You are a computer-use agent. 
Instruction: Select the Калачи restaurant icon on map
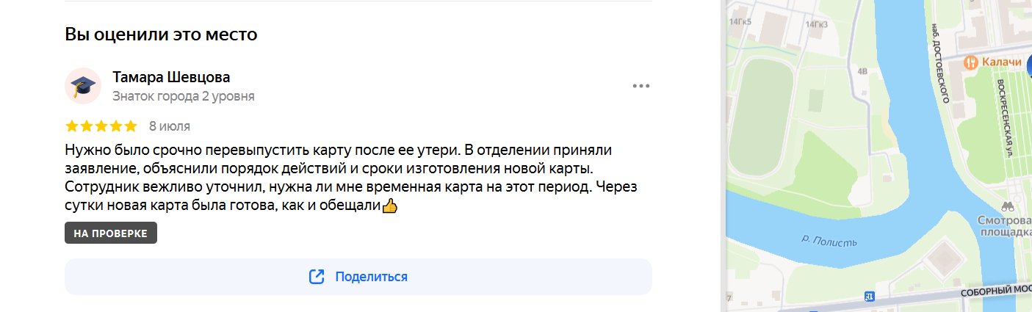[970, 63]
